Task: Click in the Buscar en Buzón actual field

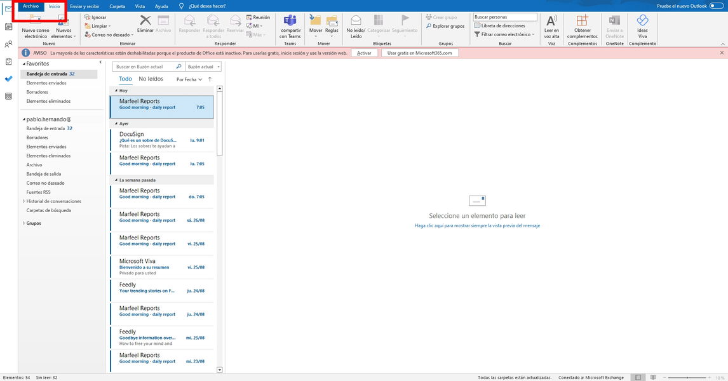Action: (144, 67)
